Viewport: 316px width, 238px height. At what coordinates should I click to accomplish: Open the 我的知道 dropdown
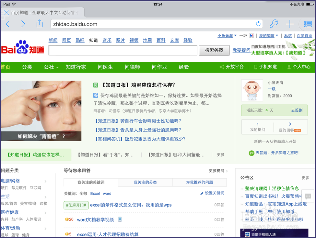pos(269,36)
